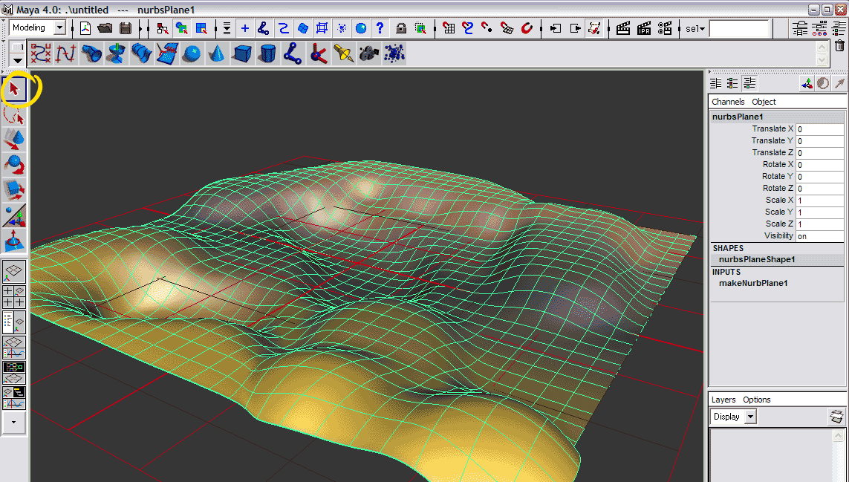
Task: Toggle the deformations selection mask
Action: click(x=322, y=28)
